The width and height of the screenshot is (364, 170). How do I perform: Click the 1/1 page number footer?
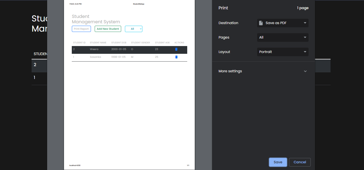click(188, 165)
